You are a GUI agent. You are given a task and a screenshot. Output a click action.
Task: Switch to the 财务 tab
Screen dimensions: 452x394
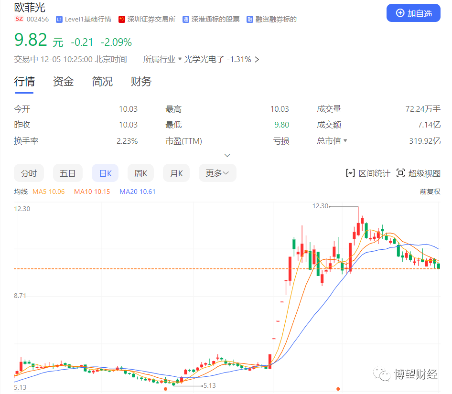click(141, 82)
